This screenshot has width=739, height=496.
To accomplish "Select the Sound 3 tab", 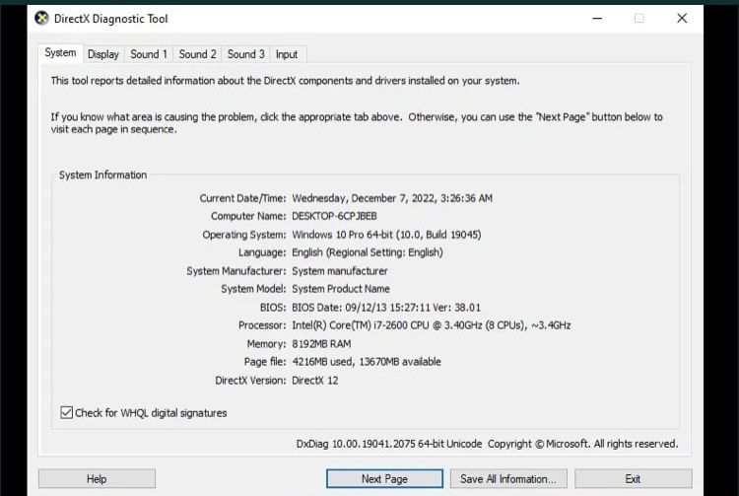I will 246,54.
